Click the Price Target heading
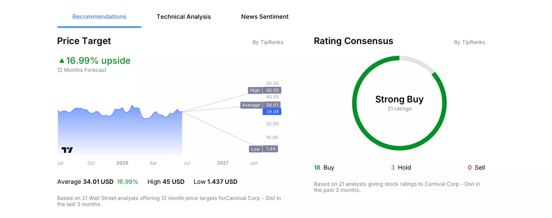 [84, 41]
